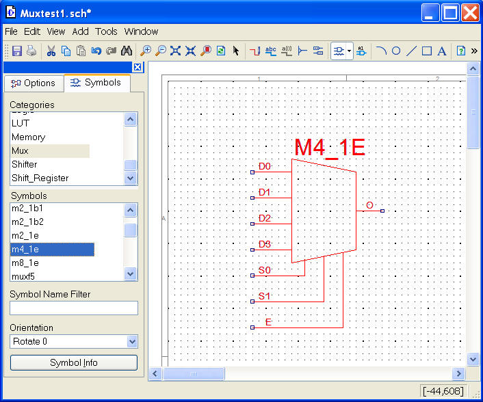Click the Categories list down arrow
The image size is (483, 402).
point(130,178)
